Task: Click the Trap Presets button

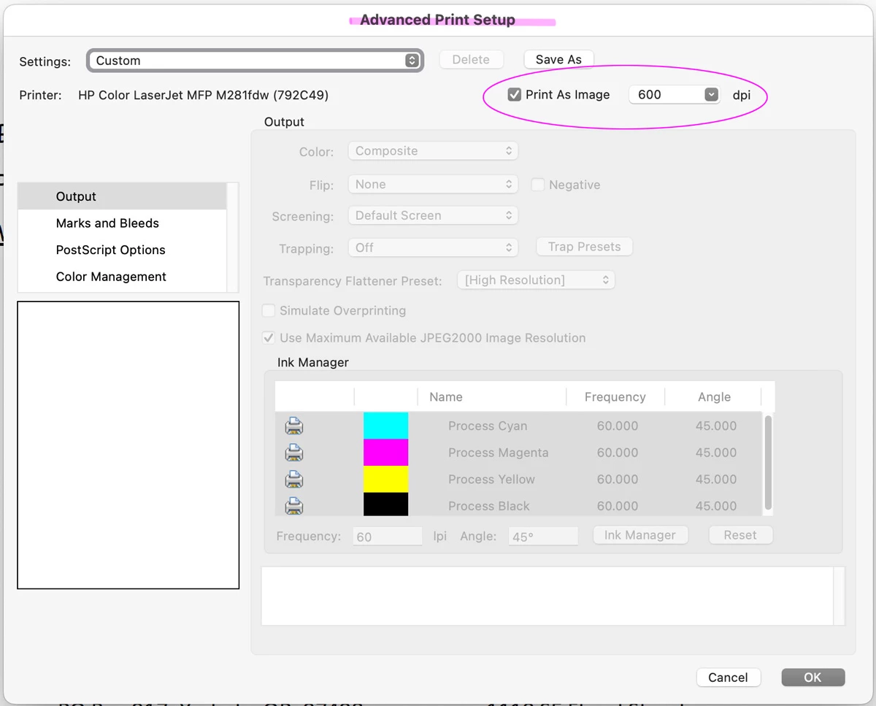Action: tap(584, 247)
